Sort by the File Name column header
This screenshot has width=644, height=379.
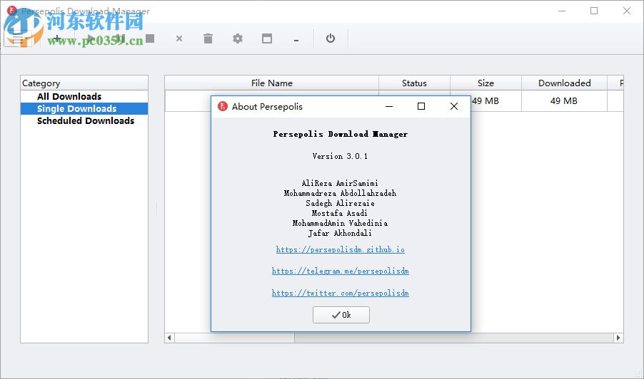click(271, 83)
